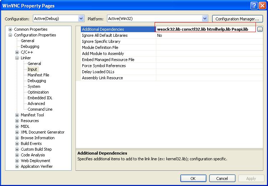Screen dimensions: 268x186
Task: Expand the C/C++ node
Action: click(17, 52)
